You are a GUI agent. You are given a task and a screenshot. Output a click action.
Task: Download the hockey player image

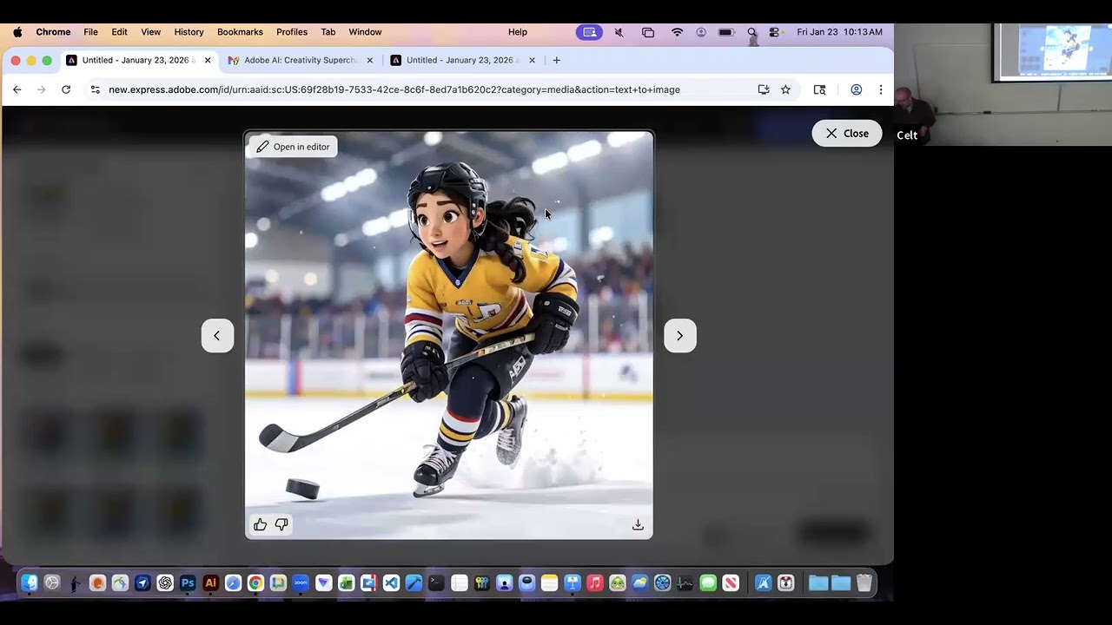638,524
